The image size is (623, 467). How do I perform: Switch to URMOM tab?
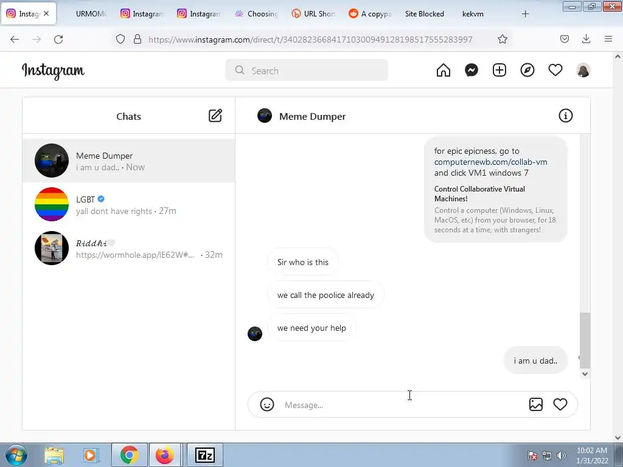[91, 14]
